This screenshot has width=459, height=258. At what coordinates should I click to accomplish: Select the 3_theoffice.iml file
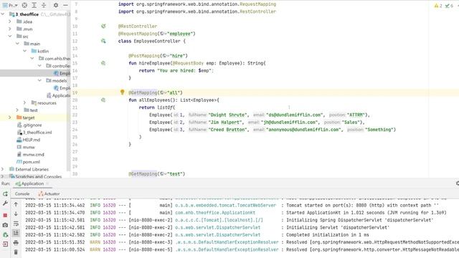[x=34, y=132]
